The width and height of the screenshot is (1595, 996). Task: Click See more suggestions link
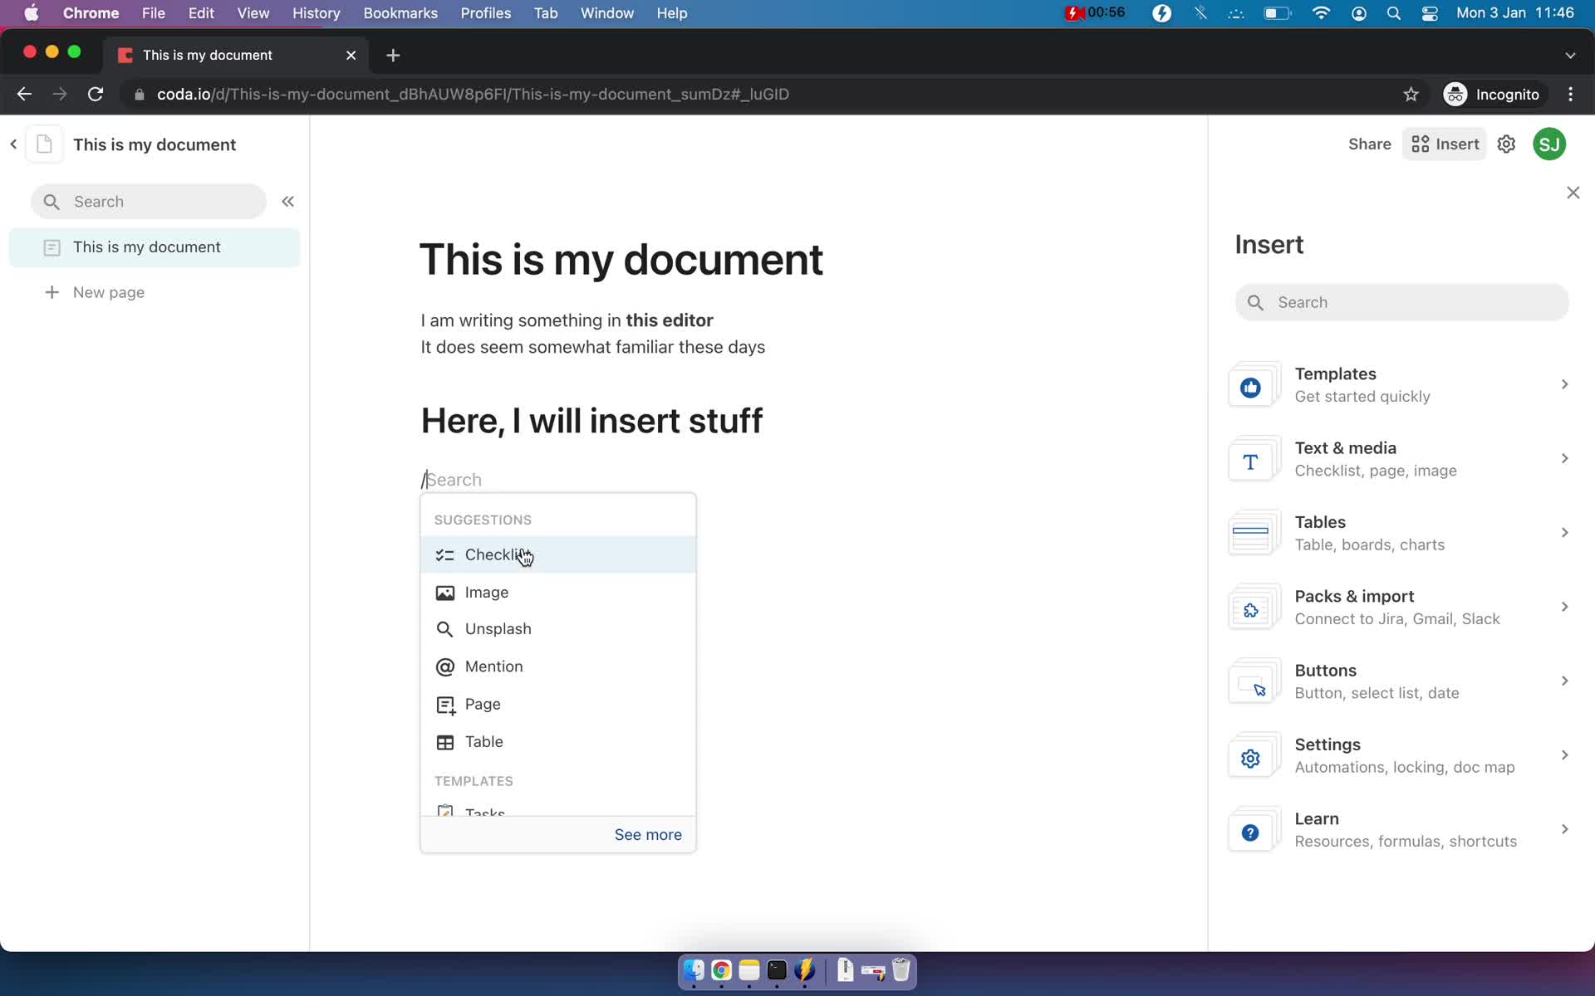point(648,834)
